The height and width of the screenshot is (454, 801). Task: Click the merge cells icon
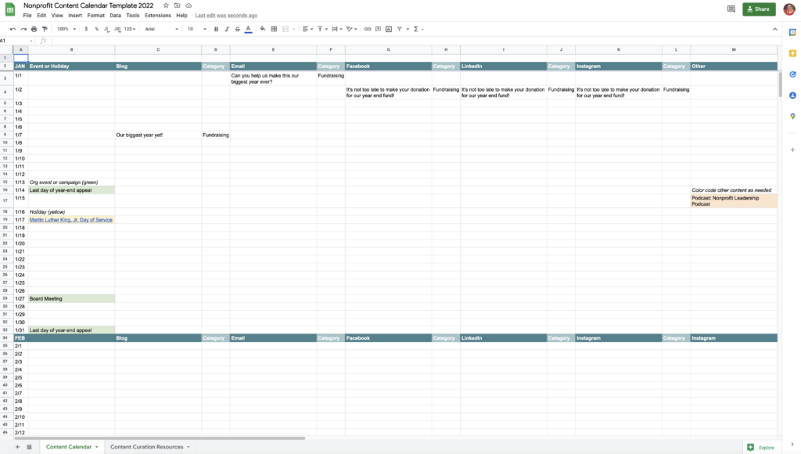(286, 29)
